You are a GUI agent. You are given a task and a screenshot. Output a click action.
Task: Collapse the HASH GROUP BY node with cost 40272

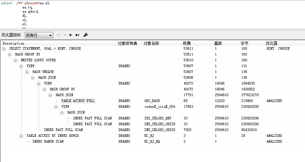coord(44,89)
